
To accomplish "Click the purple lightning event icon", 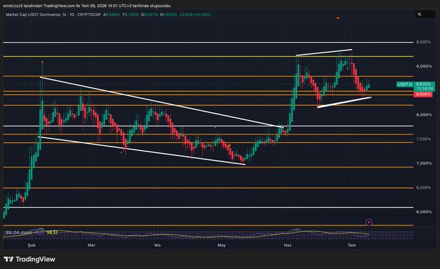I will pyautogui.click(x=369, y=222).
